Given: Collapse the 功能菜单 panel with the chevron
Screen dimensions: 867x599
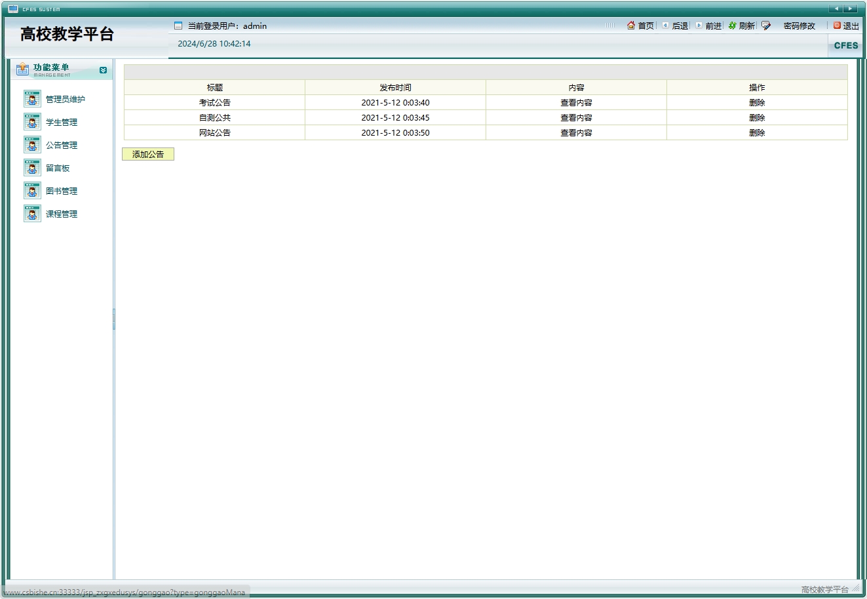Looking at the screenshot, I should tap(103, 70).
